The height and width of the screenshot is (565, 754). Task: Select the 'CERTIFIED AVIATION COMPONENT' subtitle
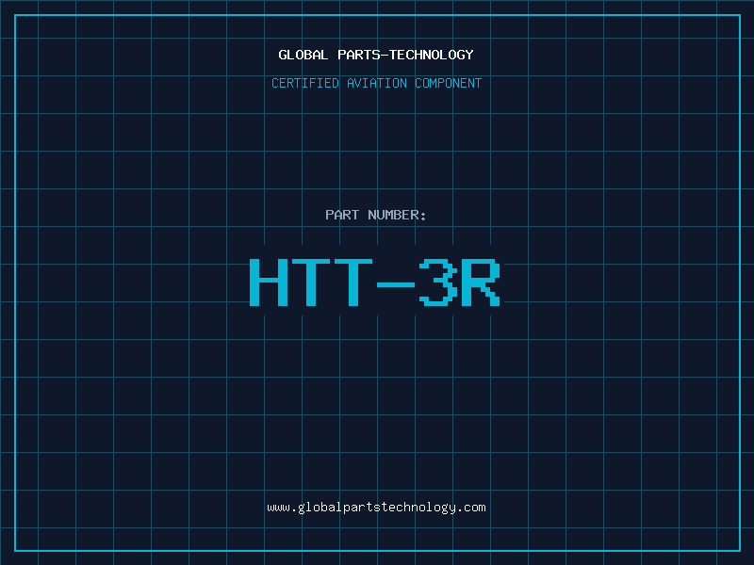(x=376, y=83)
